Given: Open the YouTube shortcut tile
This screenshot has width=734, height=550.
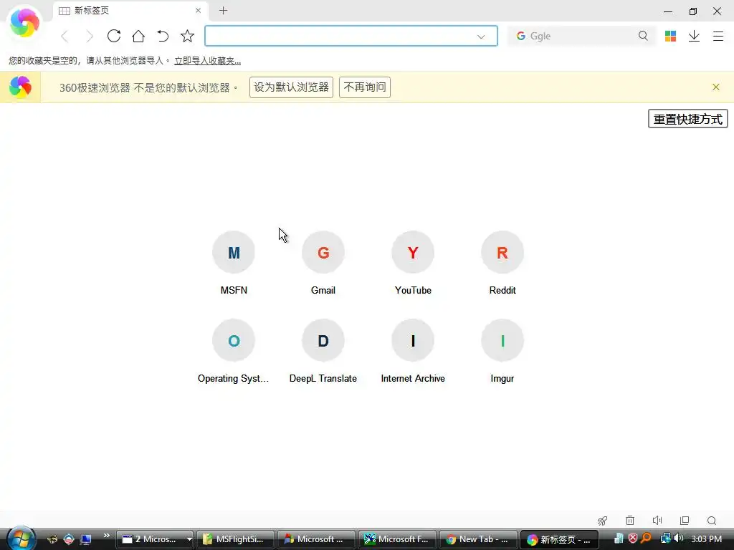Looking at the screenshot, I should click(413, 263).
